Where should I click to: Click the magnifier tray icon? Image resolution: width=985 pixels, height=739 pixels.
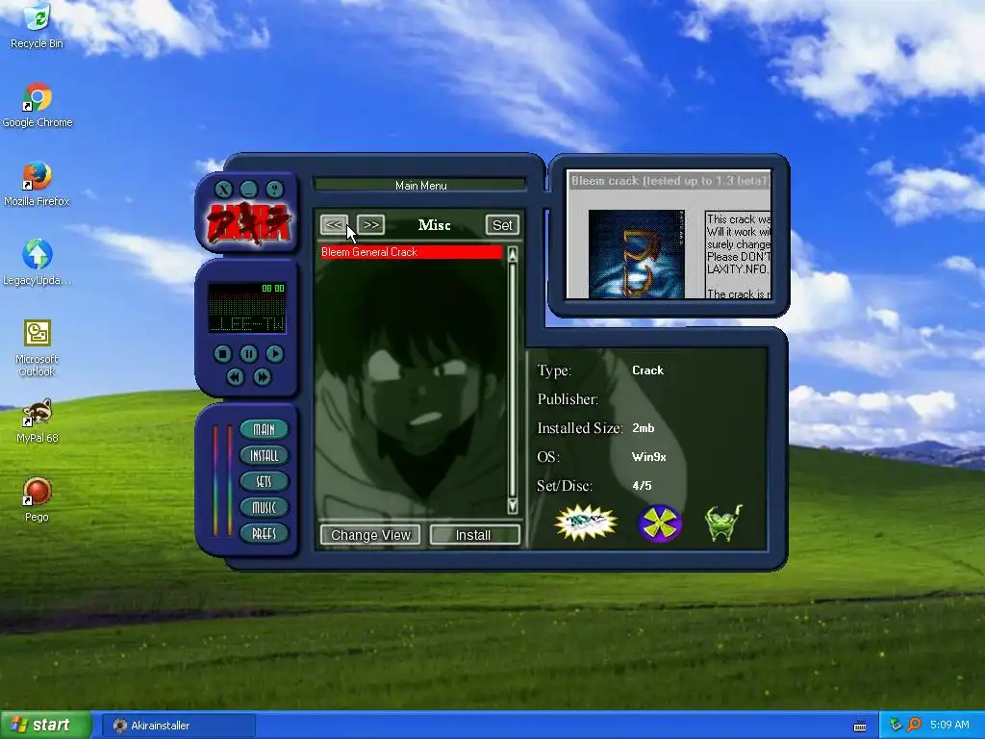pyautogui.click(x=914, y=726)
